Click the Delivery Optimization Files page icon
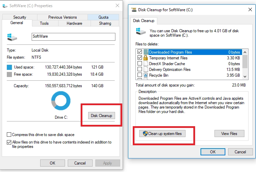Viewport: 256px width, 172px height. [x=146, y=69]
